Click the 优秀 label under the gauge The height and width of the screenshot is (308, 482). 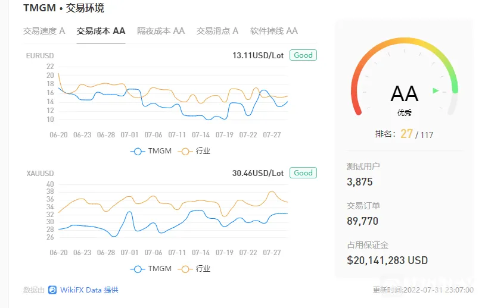(404, 113)
